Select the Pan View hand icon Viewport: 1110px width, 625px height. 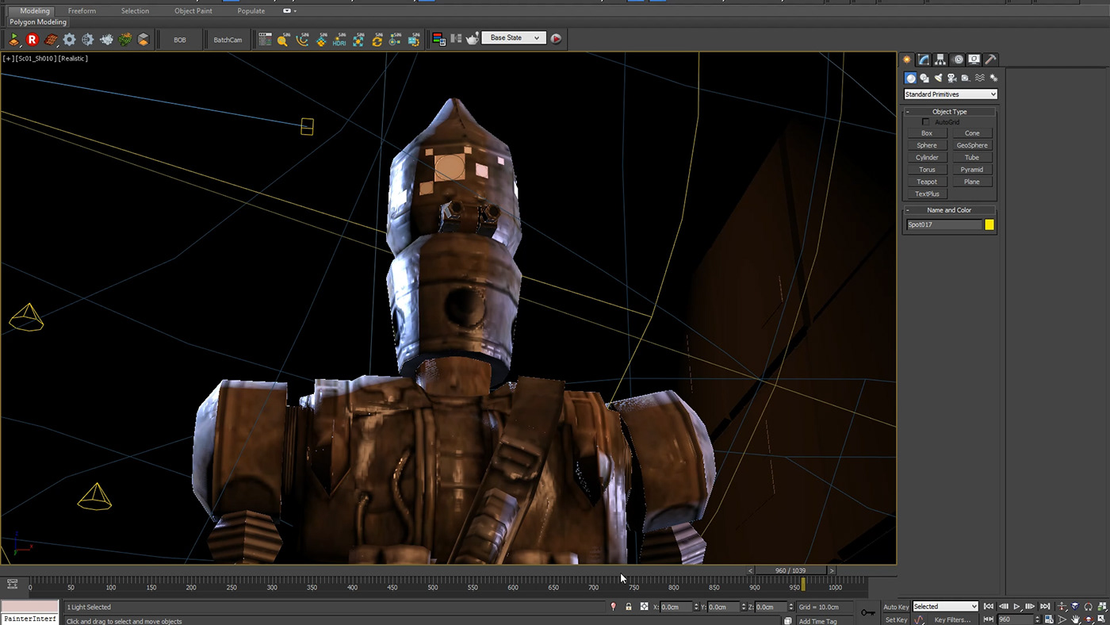point(1075,619)
